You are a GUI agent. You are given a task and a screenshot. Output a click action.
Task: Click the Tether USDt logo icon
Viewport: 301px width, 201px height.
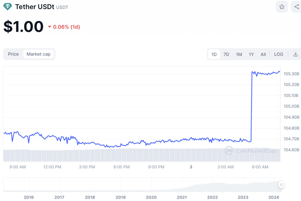[x=7, y=7]
